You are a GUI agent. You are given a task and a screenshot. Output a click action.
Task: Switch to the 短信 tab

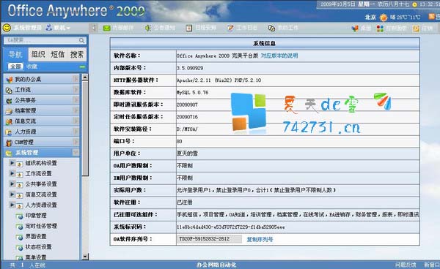click(57, 54)
